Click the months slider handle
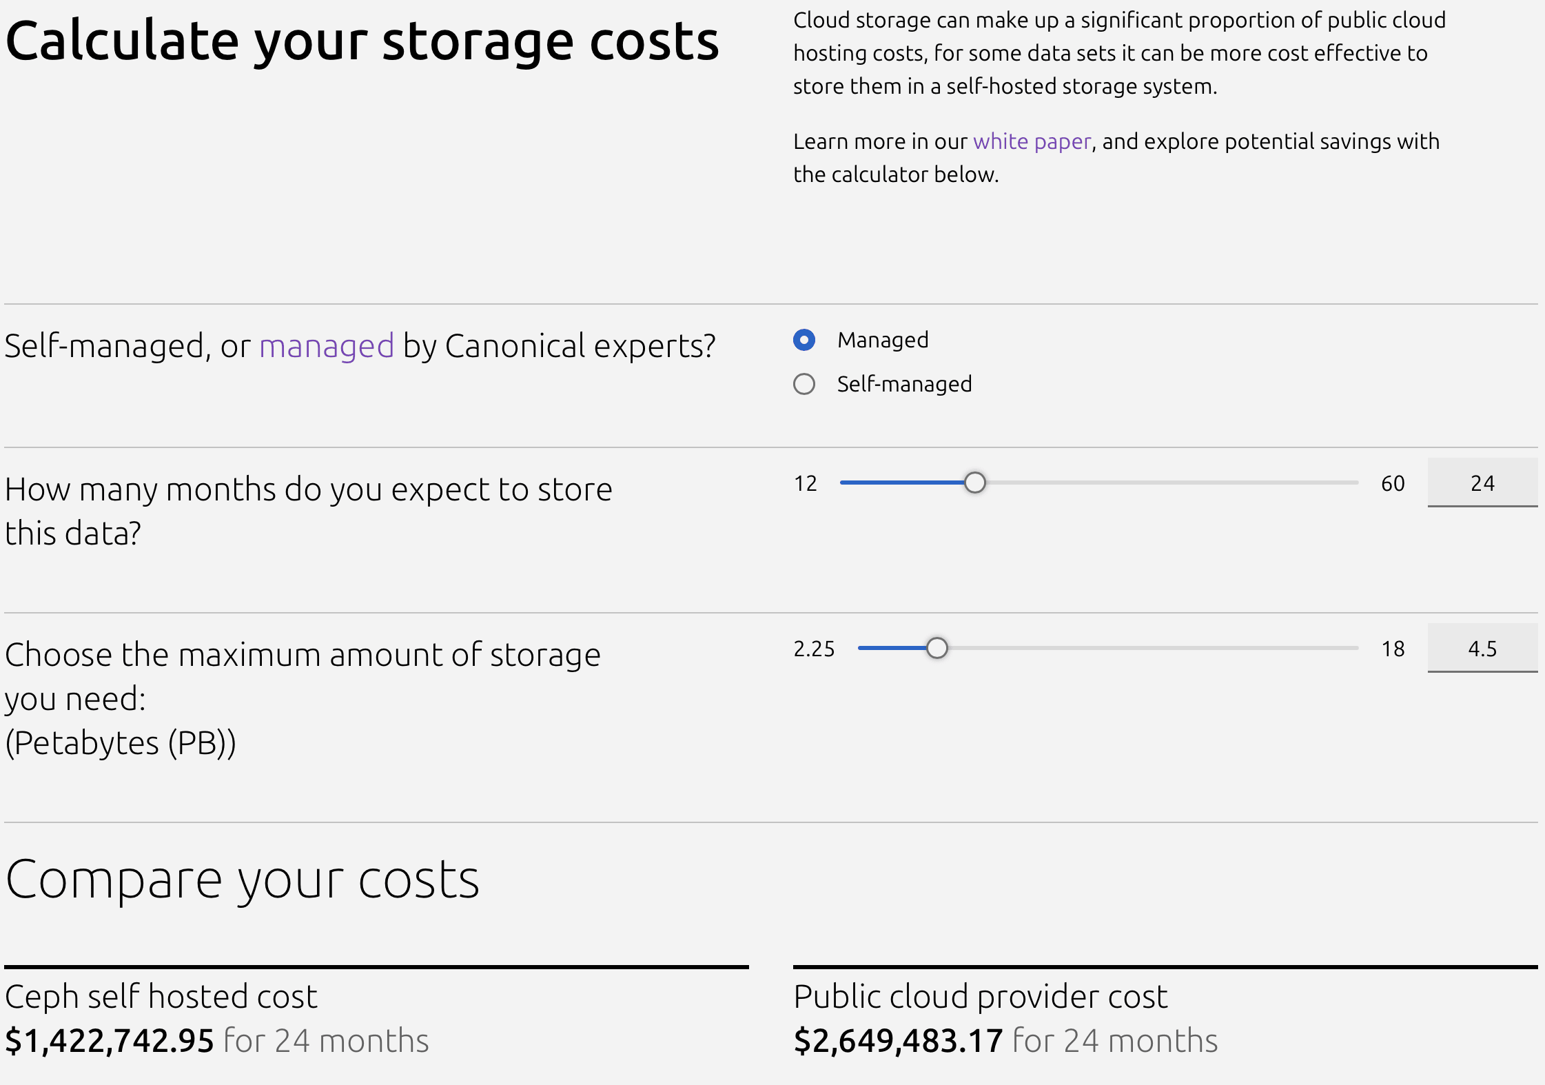This screenshot has height=1085, width=1545. (x=974, y=483)
